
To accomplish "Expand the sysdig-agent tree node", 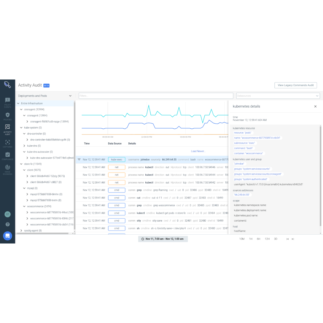I will 21,230.
